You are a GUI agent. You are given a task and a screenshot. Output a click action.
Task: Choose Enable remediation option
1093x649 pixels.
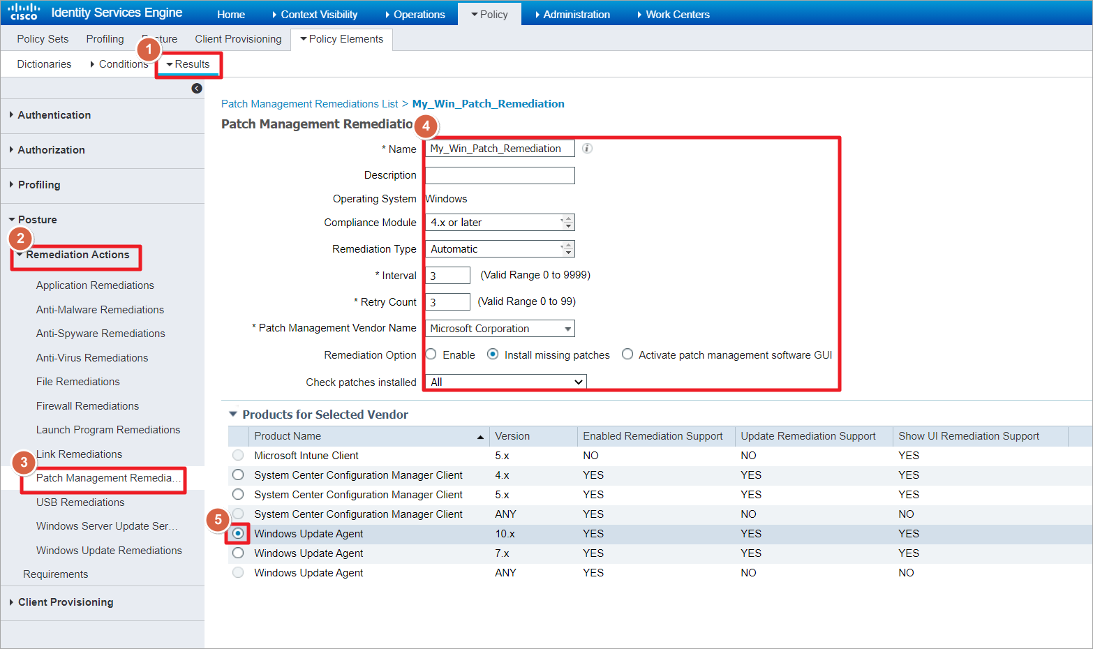click(431, 355)
